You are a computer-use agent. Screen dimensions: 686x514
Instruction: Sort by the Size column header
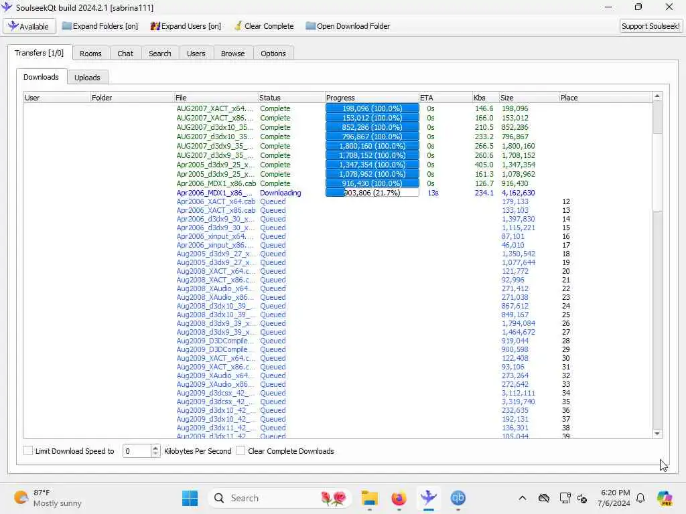(x=529, y=98)
